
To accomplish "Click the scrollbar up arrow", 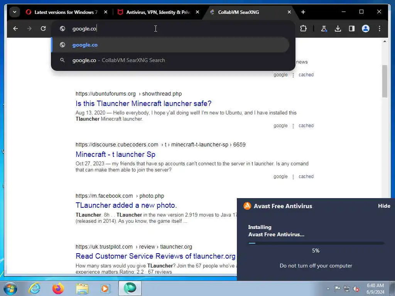I will pos(385,41).
